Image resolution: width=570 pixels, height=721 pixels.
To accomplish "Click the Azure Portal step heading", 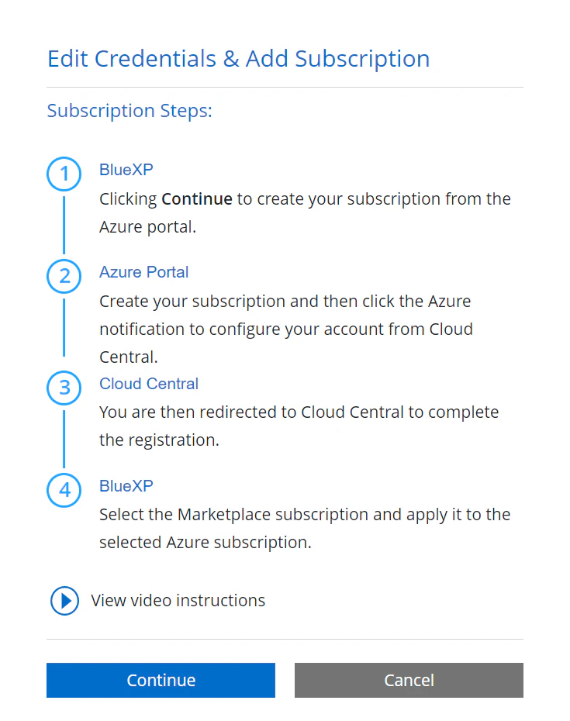I will tap(144, 272).
